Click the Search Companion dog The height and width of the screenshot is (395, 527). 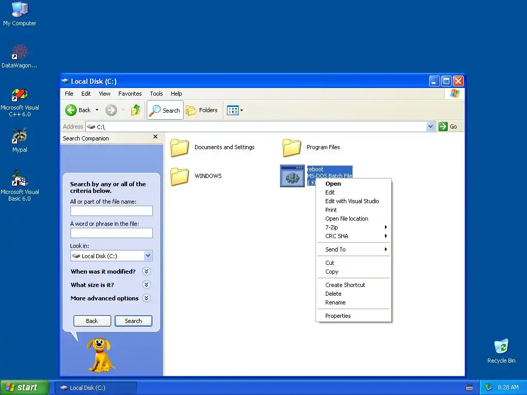click(x=100, y=355)
